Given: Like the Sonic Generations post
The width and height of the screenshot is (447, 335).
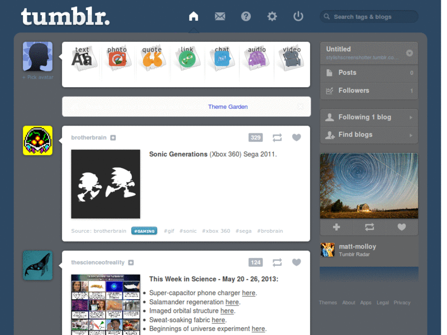Looking at the screenshot, I should 297,137.
